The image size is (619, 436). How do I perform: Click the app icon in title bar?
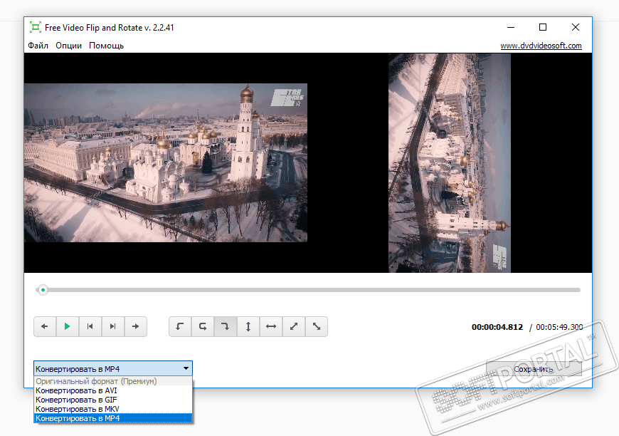coord(35,27)
